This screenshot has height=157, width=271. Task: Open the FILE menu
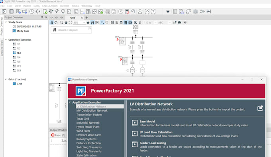click(x=3, y=6)
